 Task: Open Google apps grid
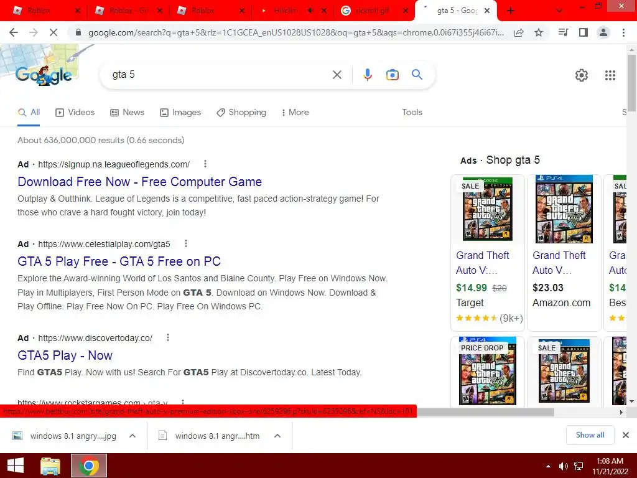[610, 75]
